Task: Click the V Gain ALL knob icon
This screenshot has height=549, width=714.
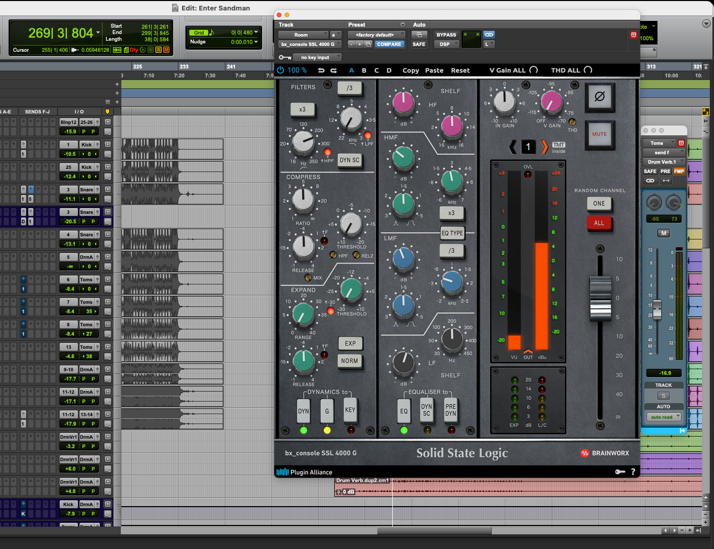Action: pos(534,70)
